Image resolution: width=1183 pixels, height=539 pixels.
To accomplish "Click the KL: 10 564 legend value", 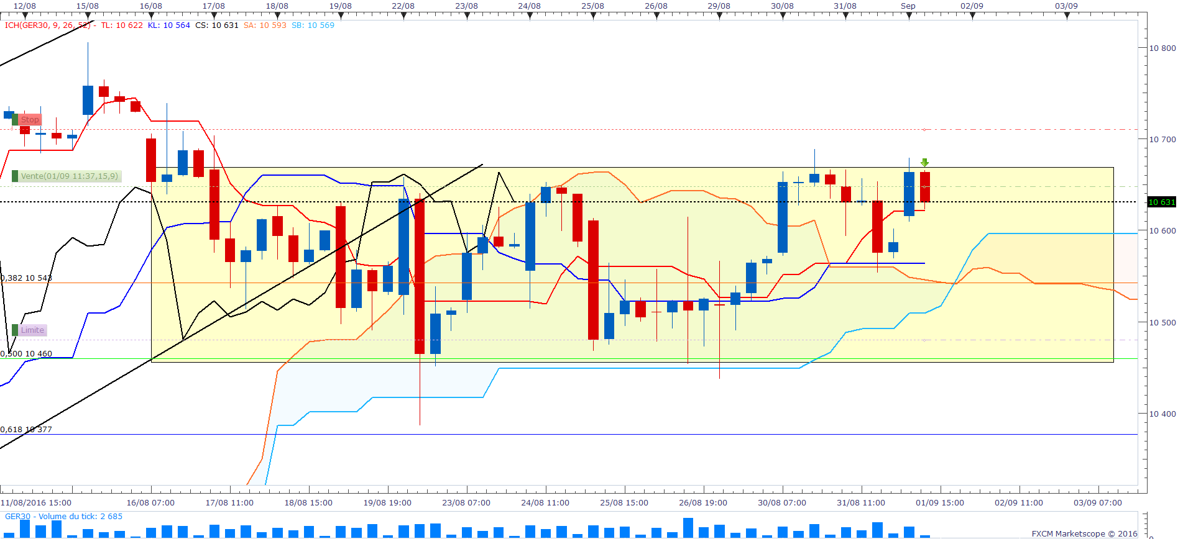I will 169,25.
